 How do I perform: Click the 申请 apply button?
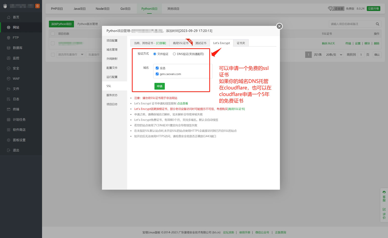click(x=159, y=86)
